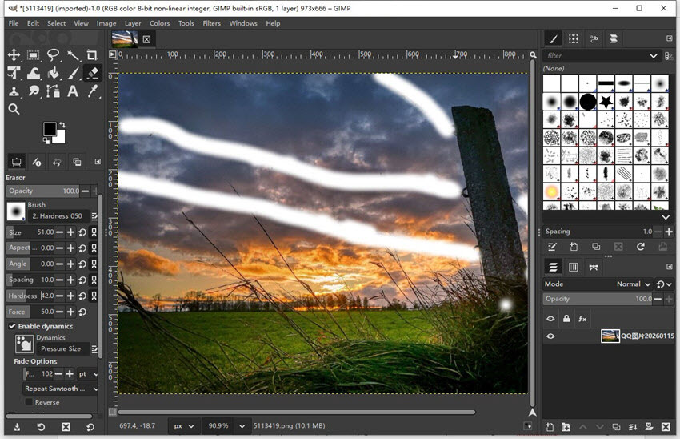Close the image tab
Screen dimensions: 680x439
click(x=146, y=39)
